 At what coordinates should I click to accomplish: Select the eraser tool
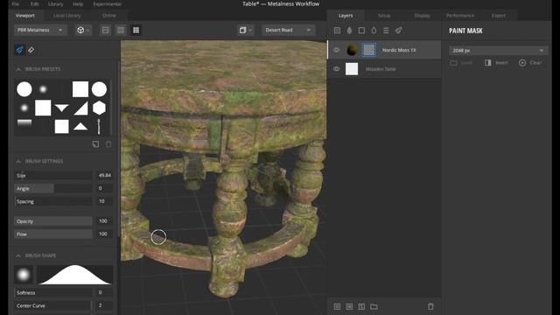pos(31,50)
